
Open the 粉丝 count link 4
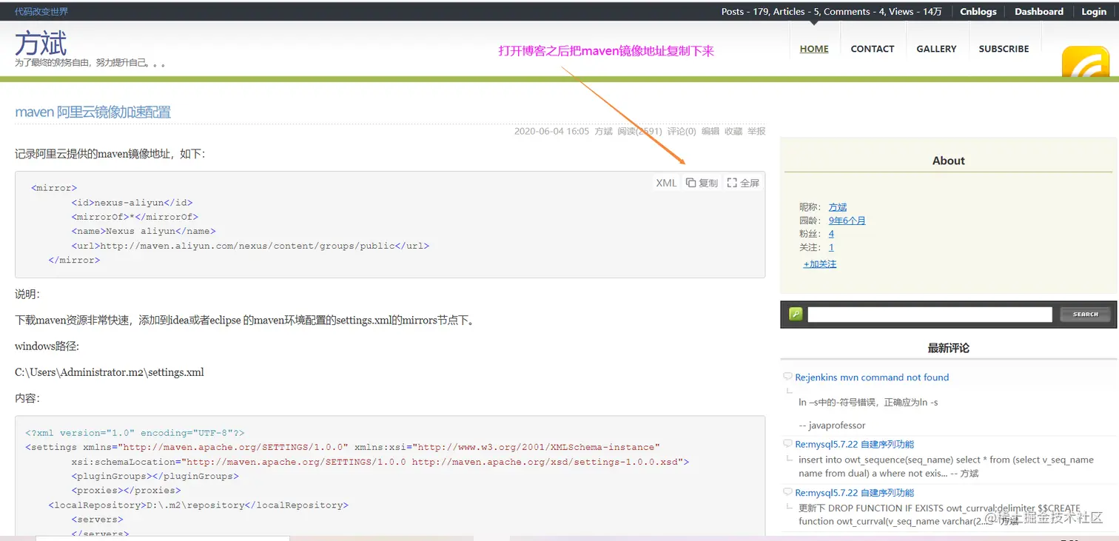point(831,234)
